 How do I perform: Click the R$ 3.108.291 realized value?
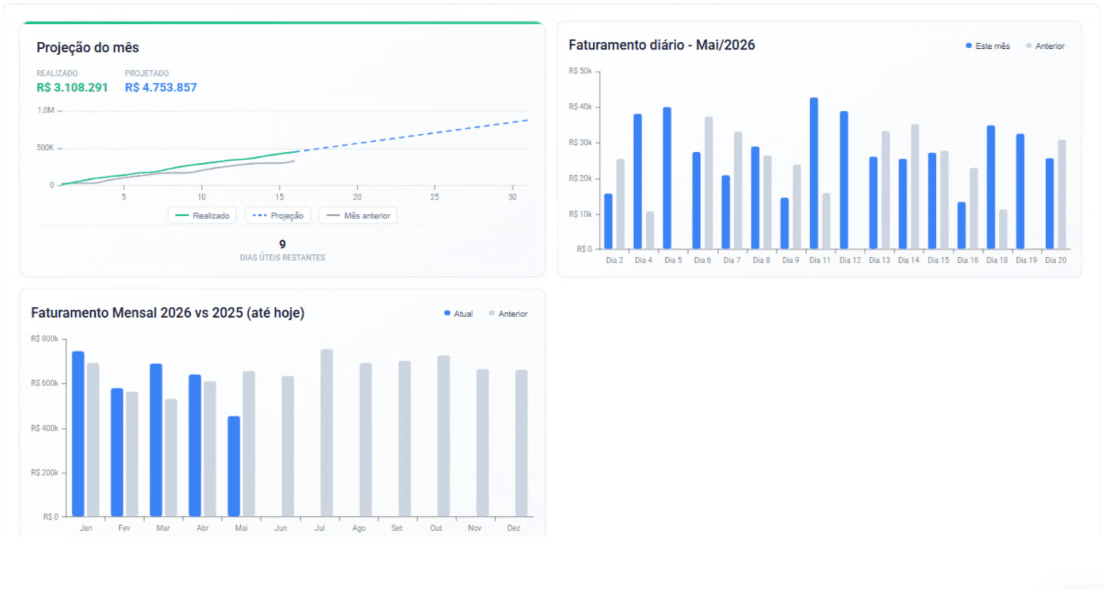[x=72, y=87]
